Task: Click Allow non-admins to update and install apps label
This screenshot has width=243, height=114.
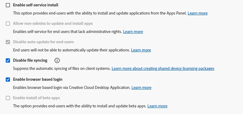Action: (x=53, y=24)
